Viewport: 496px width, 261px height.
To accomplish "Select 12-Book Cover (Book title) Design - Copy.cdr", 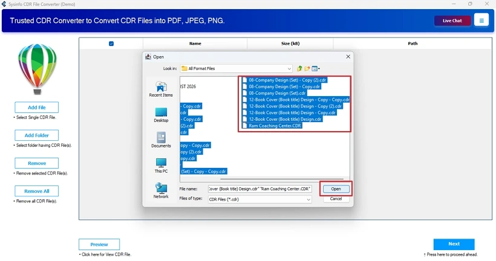I will click(289, 113).
